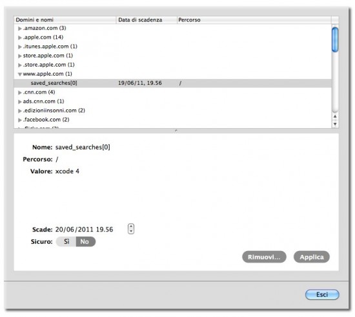
Task: Sort by Domini e nomi column
Action: (x=65, y=20)
